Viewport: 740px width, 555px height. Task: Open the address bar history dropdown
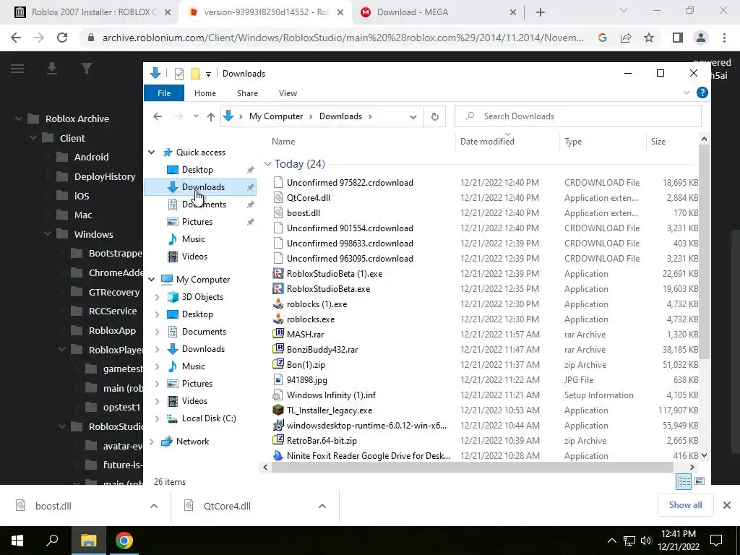(413, 116)
